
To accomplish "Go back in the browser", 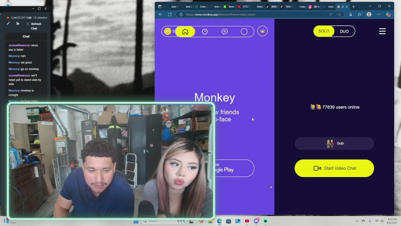I will 160,14.
